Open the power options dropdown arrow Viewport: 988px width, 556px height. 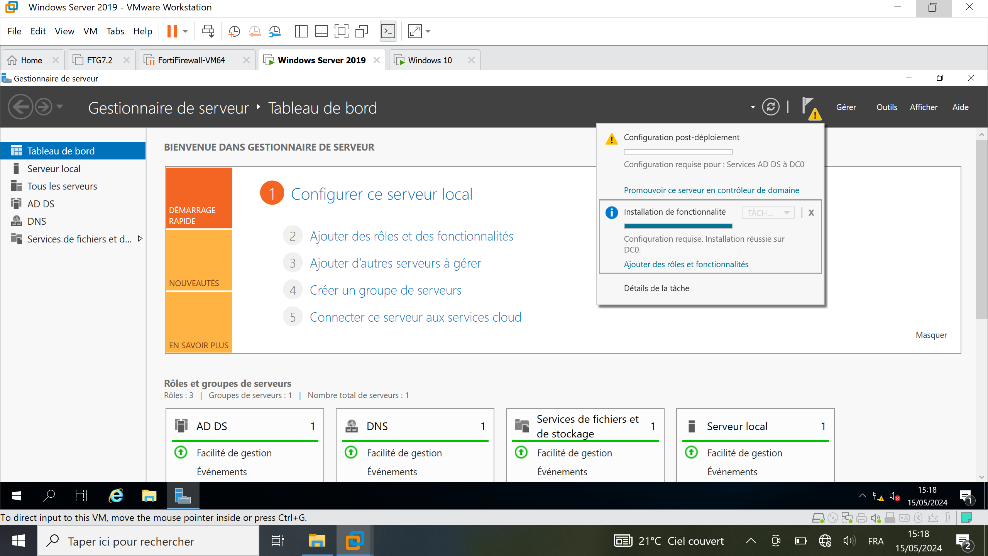tap(186, 31)
